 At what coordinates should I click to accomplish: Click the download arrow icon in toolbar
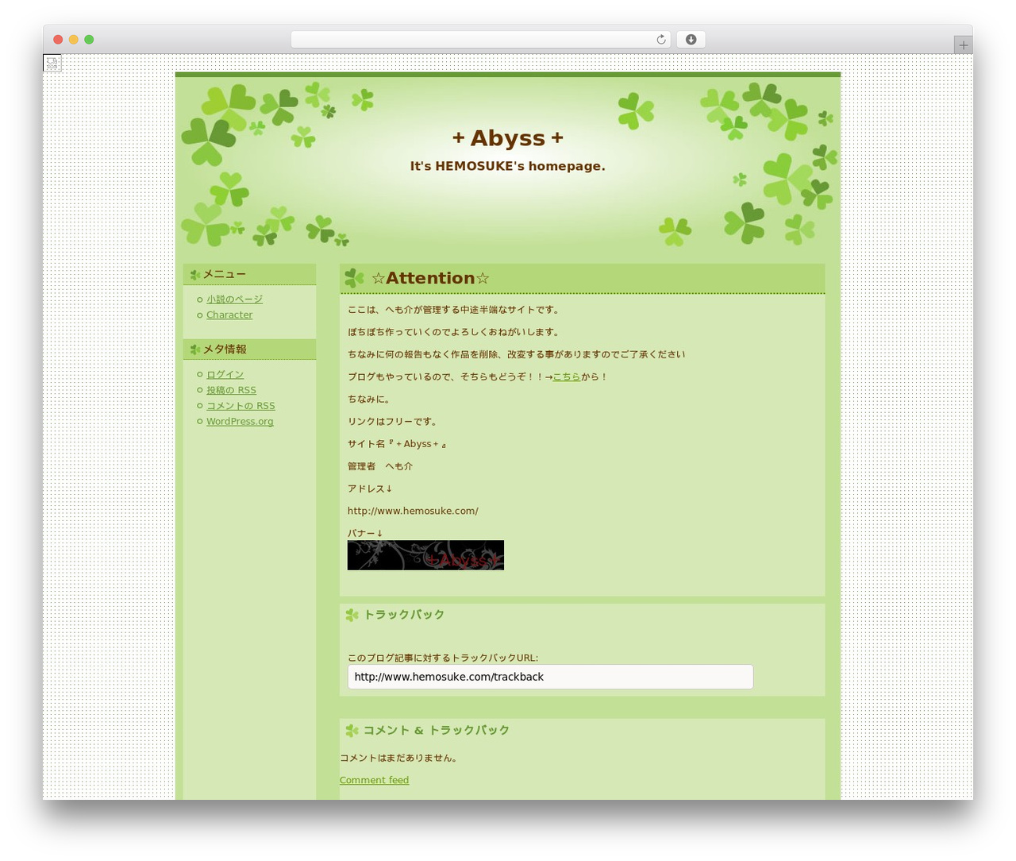click(x=691, y=40)
